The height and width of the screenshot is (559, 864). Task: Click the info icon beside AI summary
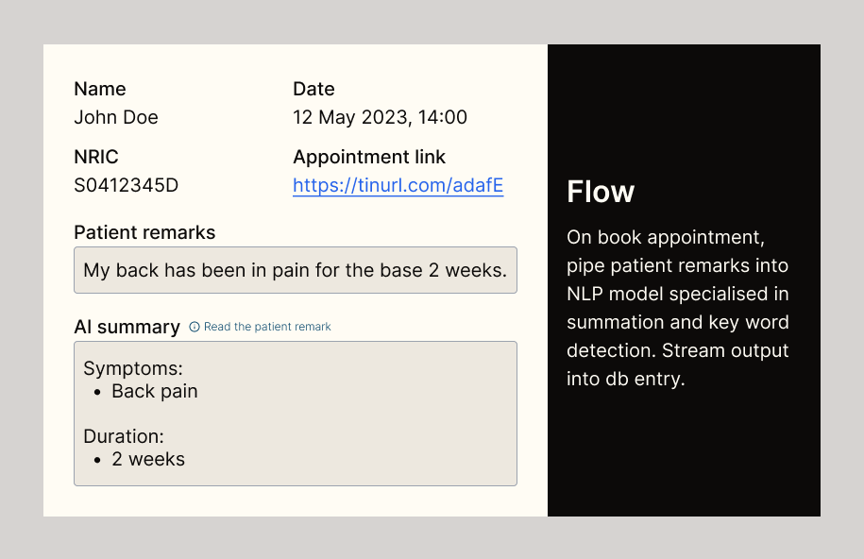[195, 327]
